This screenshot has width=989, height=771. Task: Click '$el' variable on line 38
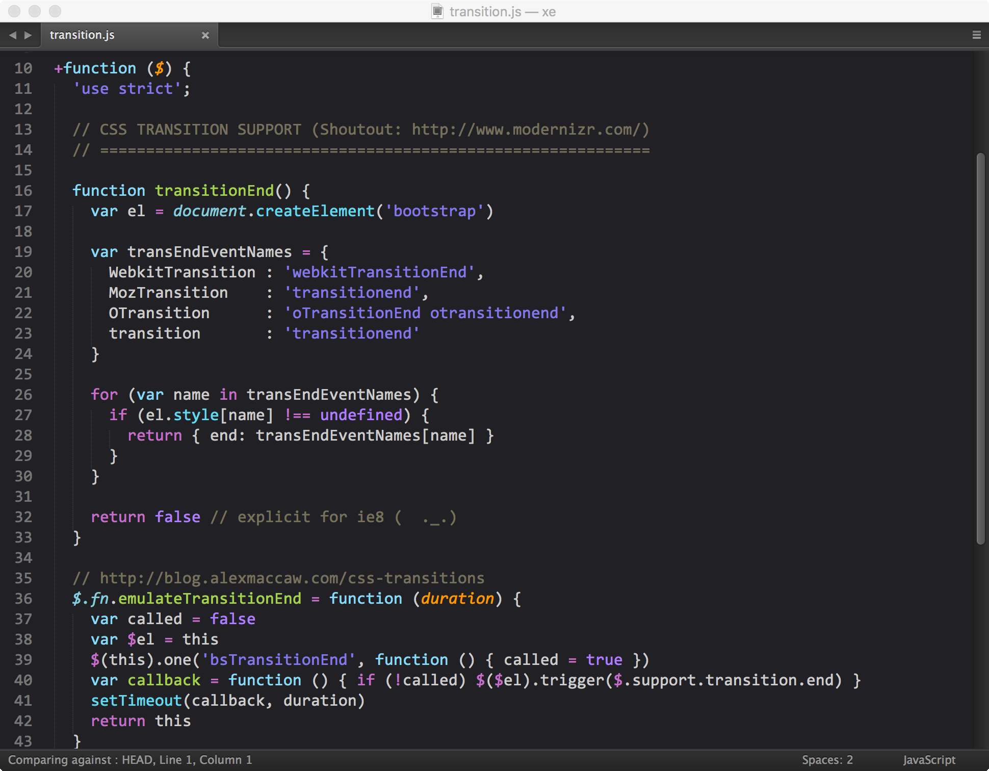141,639
